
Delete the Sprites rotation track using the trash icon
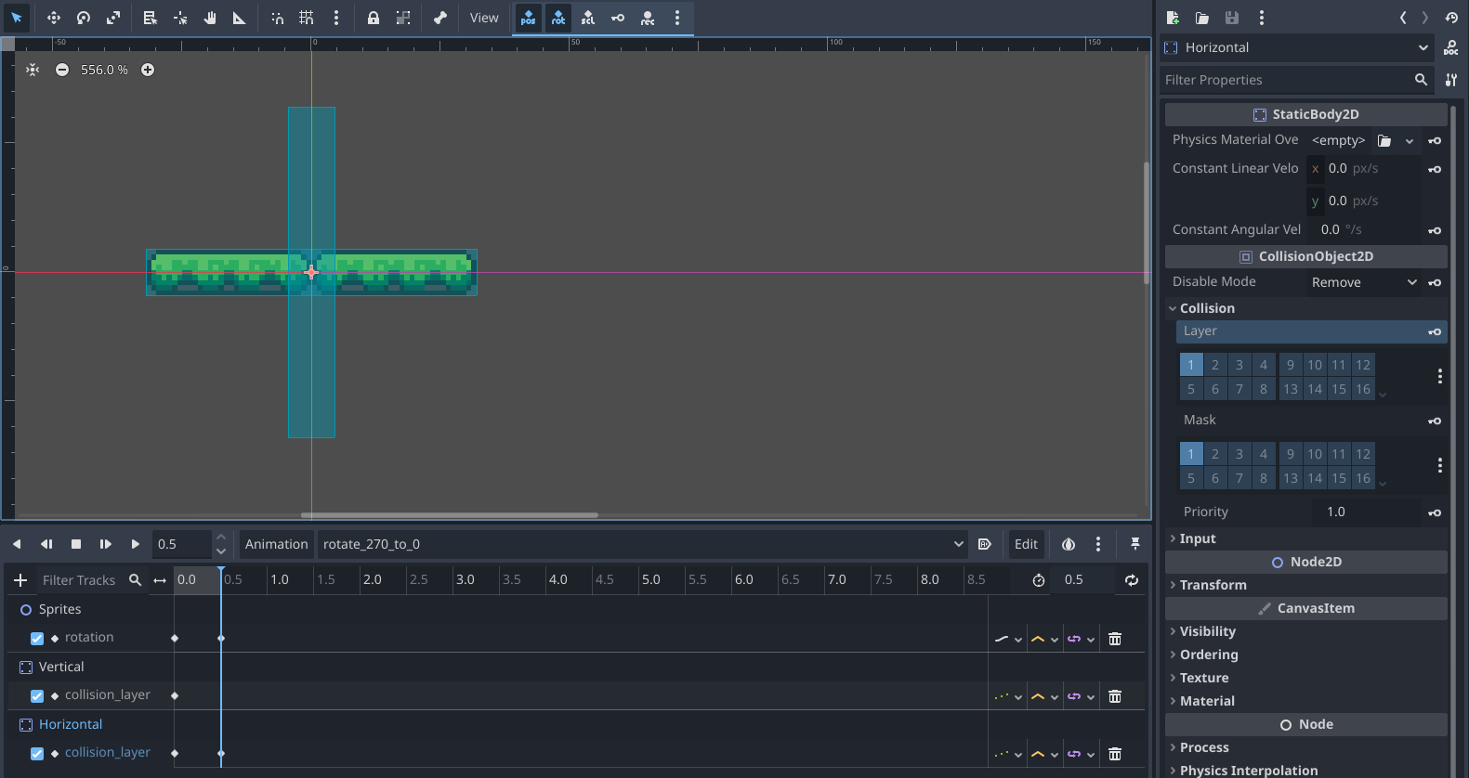1115,639
